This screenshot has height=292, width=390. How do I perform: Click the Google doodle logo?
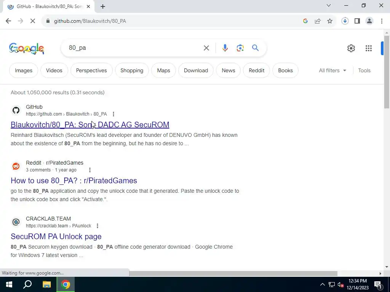click(x=27, y=48)
